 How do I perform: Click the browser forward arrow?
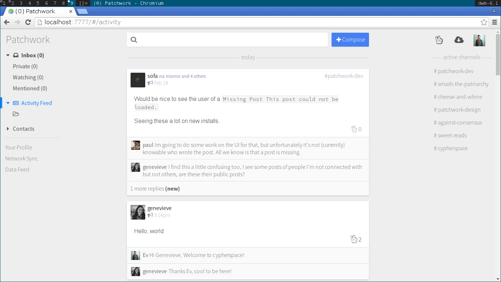(x=17, y=22)
